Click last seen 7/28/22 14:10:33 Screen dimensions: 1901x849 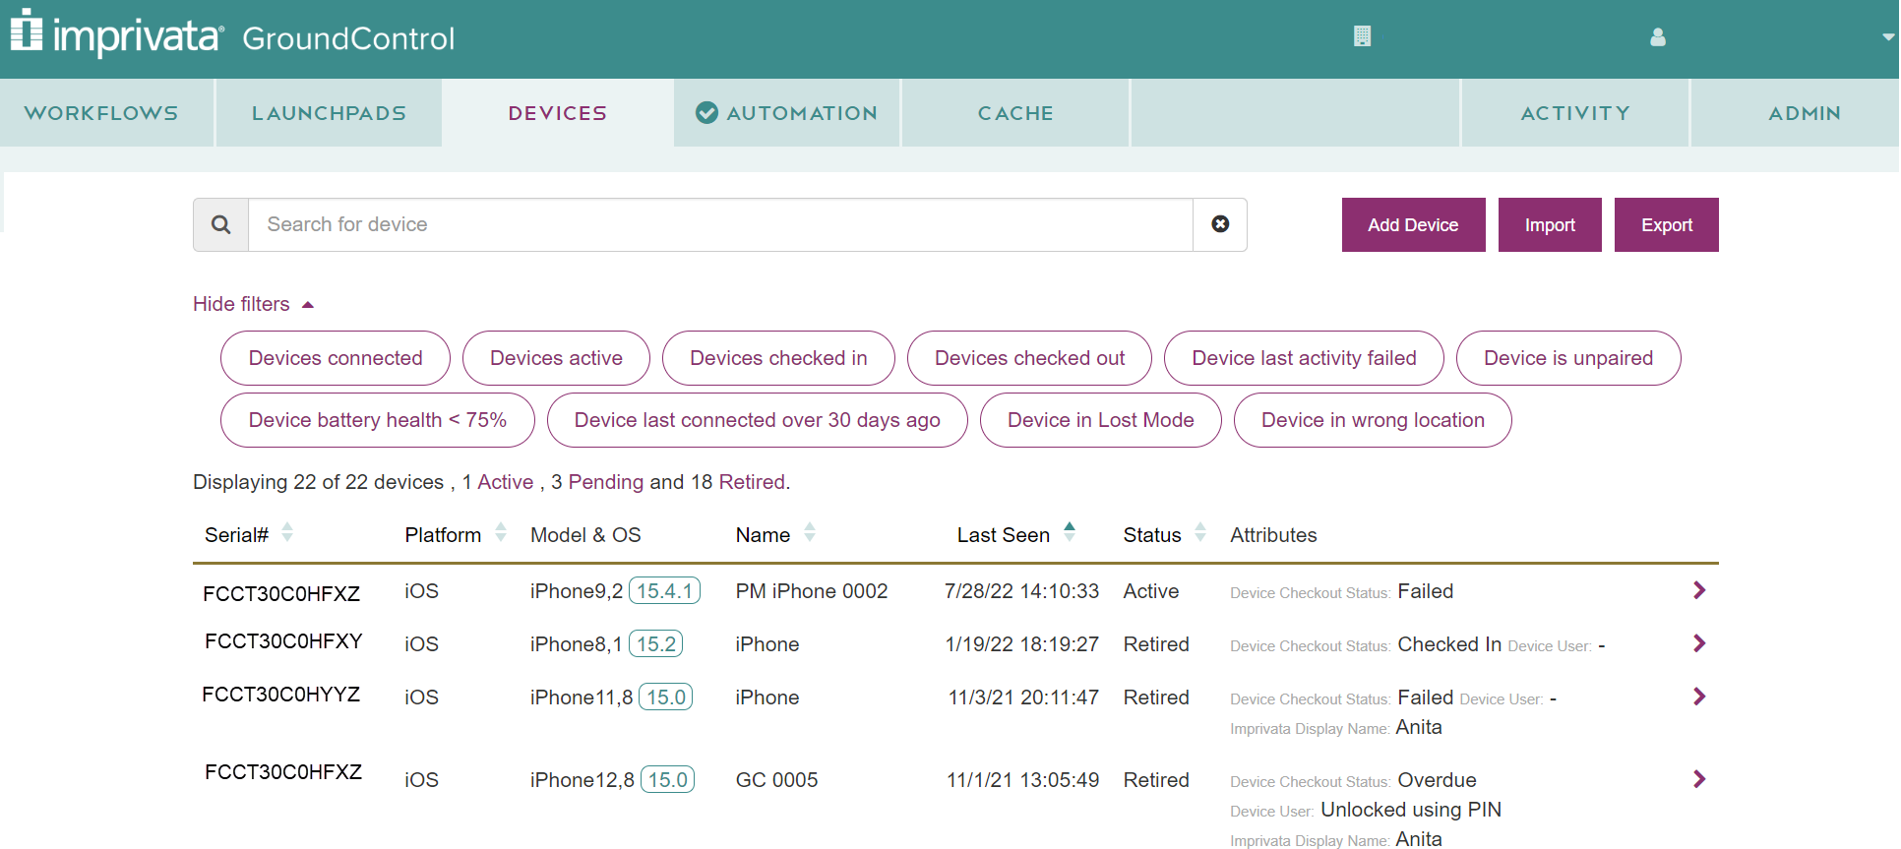(1021, 591)
